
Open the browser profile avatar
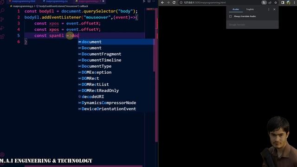(288, 3)
